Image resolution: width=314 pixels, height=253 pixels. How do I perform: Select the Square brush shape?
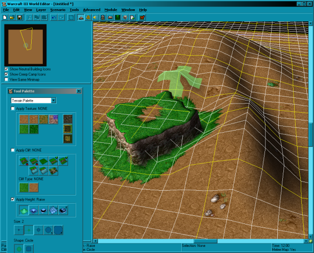(29, 248)
